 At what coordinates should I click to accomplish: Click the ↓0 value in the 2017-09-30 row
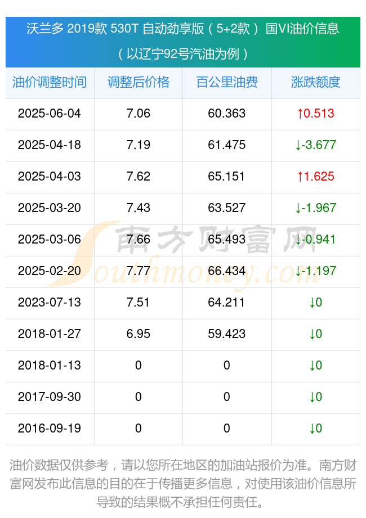click(316, 397)
